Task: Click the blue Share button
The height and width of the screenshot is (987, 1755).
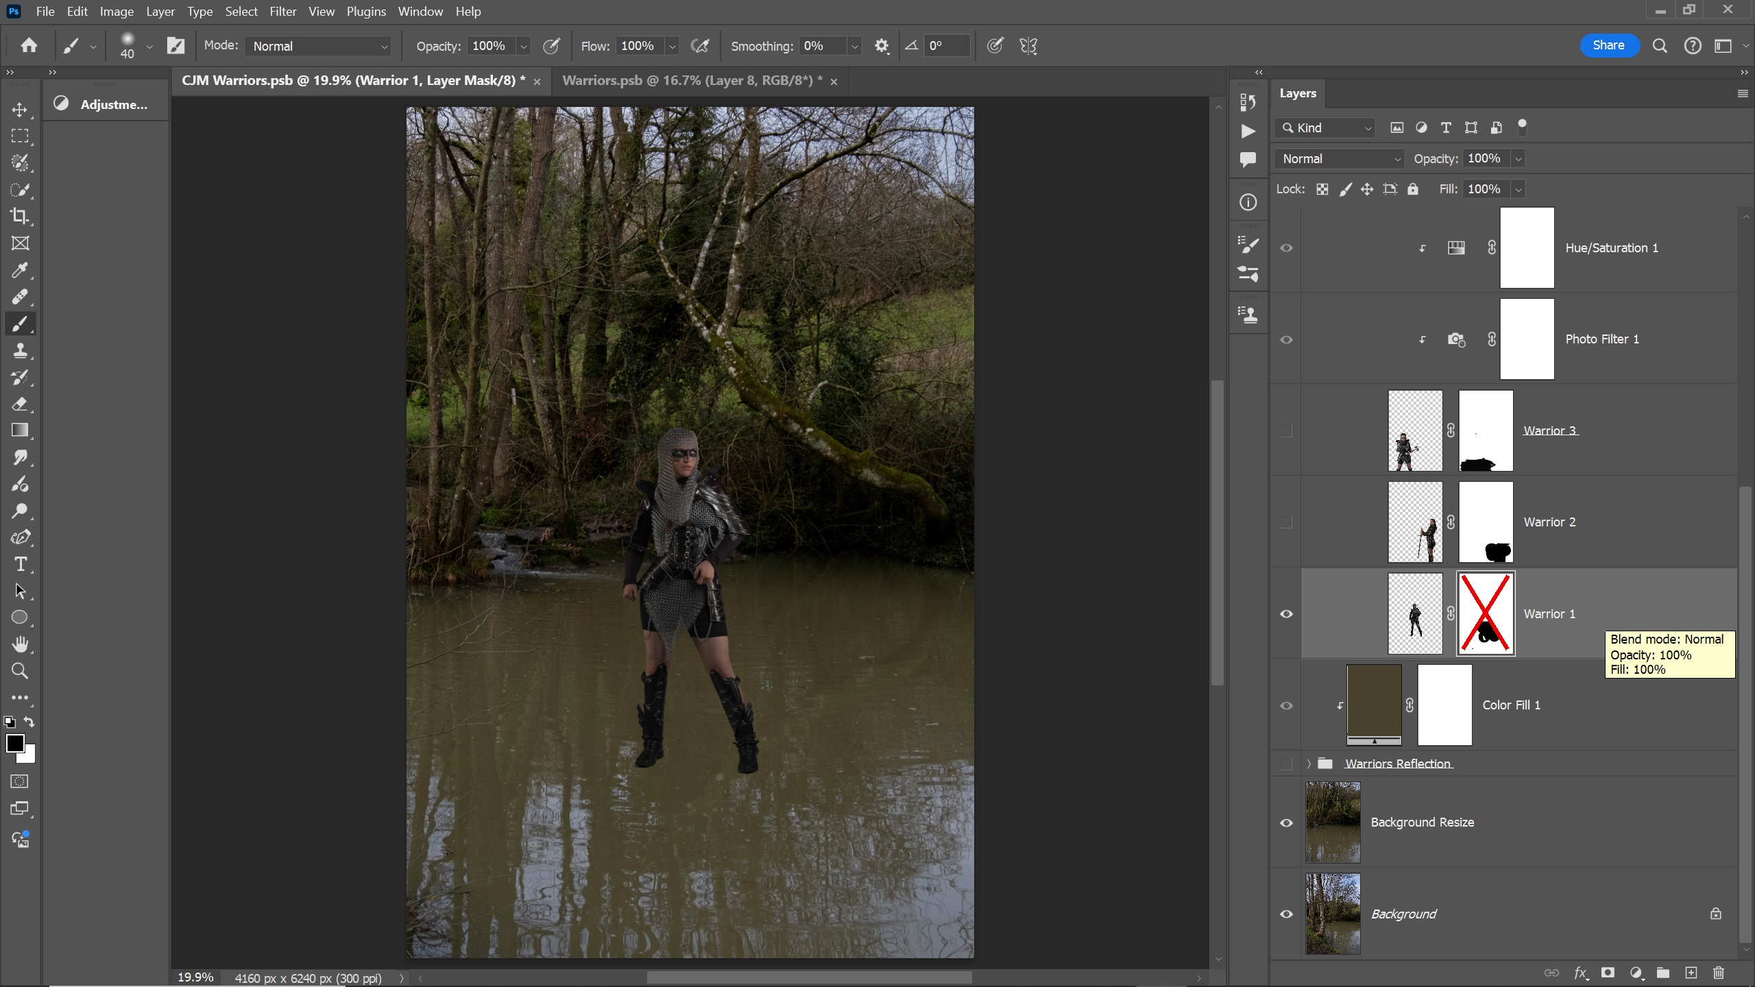Action: 1608,45
